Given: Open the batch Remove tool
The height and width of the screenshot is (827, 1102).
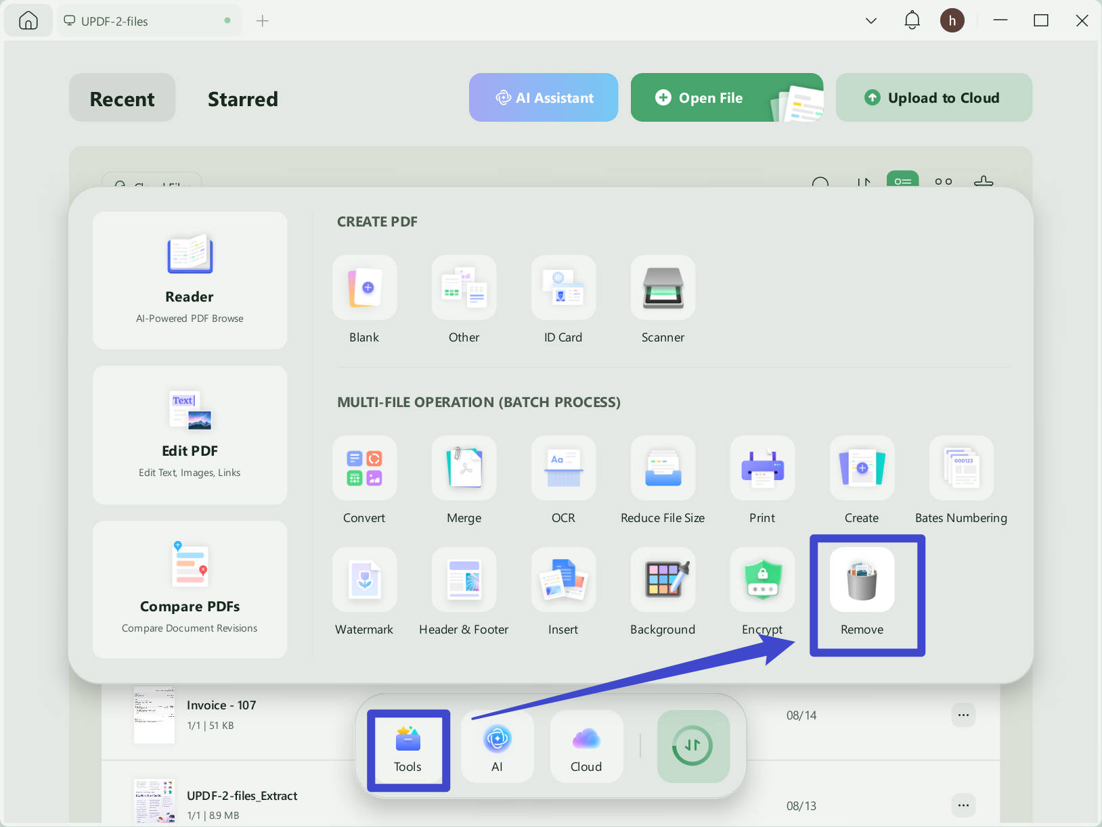Looking at the screenshot, I should tap(862, 580).
